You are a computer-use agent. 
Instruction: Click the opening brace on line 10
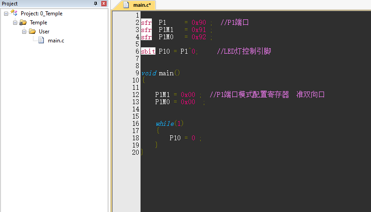tap(144, 80)
